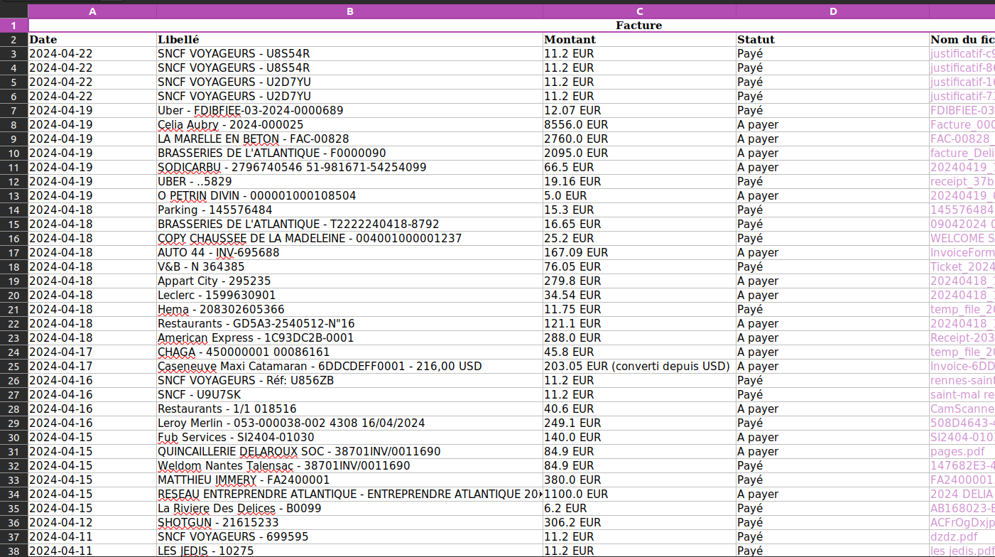Click the merged 'Facture' title cell
The width and height of the screenshot is (995, 557).
click(638, 26)
